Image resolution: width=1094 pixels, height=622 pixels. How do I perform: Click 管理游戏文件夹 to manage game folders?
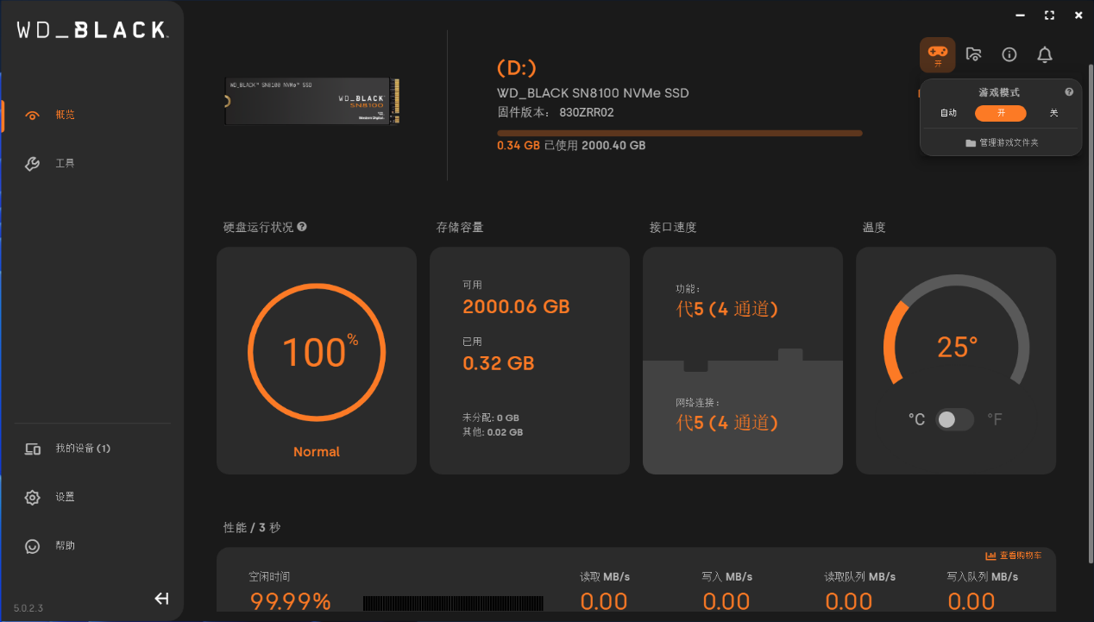tap(1002, 142)
